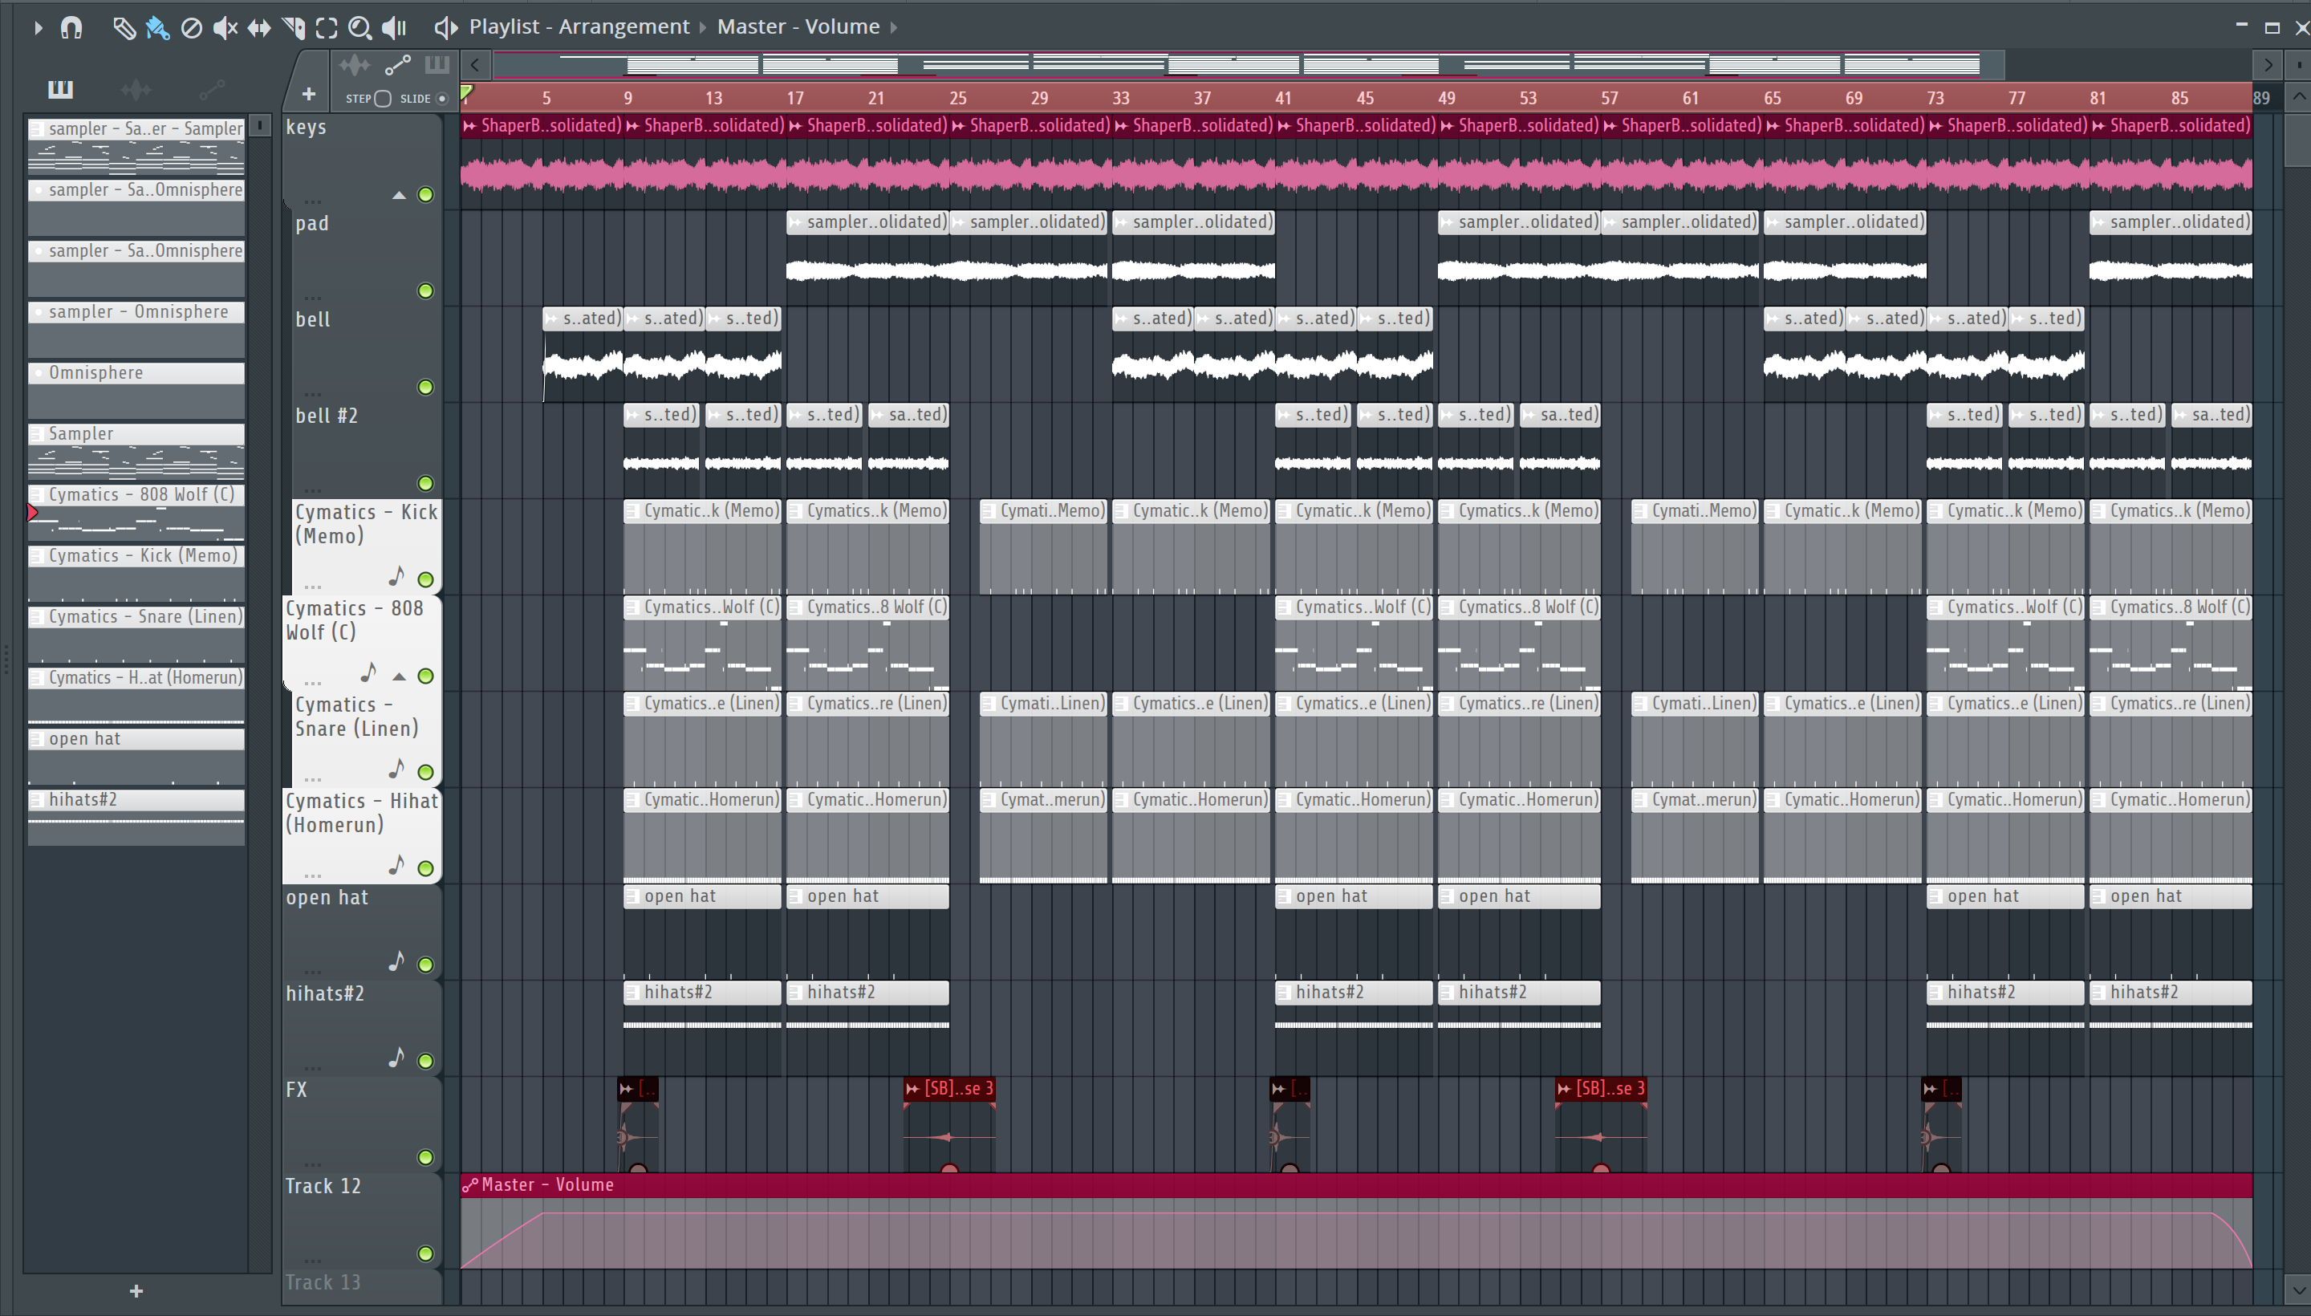2311x1316 pixels.
Task: Click the vertical scrollbar up arrow
Action: tap(2298, 97)
